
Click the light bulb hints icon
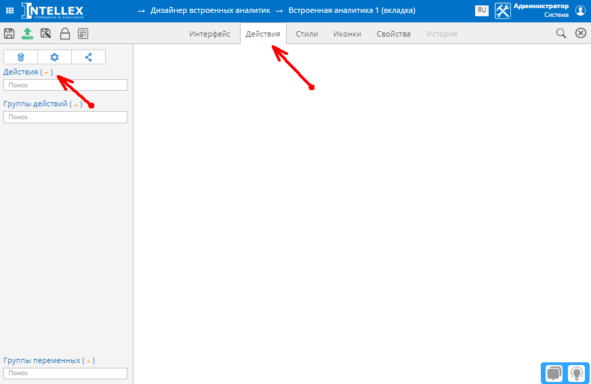point(576,373)
